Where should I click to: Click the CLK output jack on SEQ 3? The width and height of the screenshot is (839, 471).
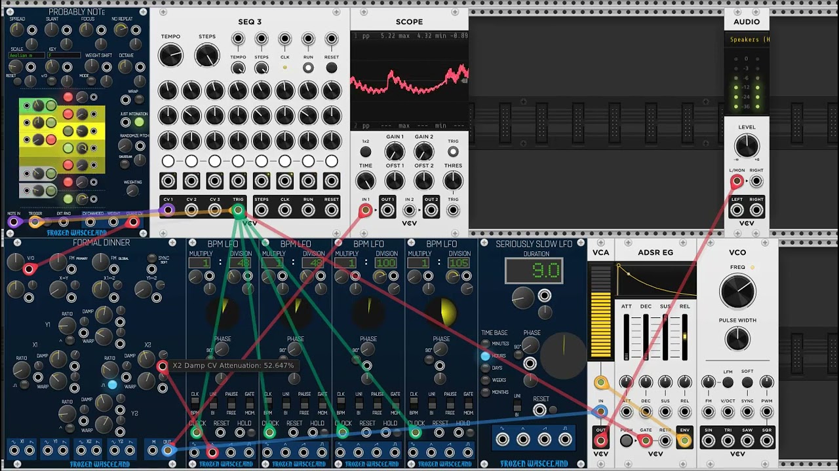285,210
